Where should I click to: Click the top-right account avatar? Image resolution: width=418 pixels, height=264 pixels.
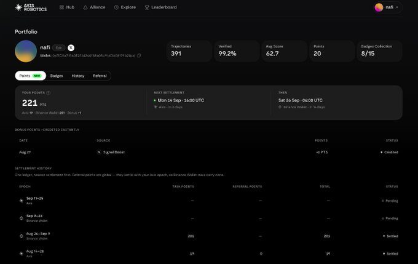[379, 7]
